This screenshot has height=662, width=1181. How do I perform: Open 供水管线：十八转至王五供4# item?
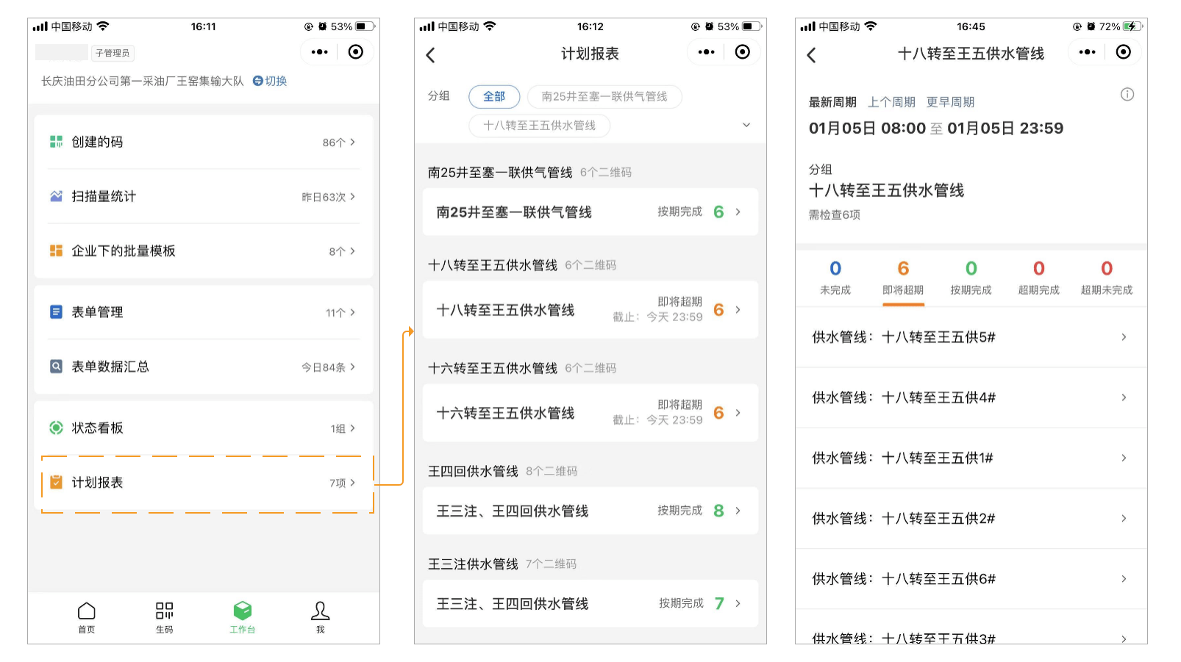click(x=971, y=397)
